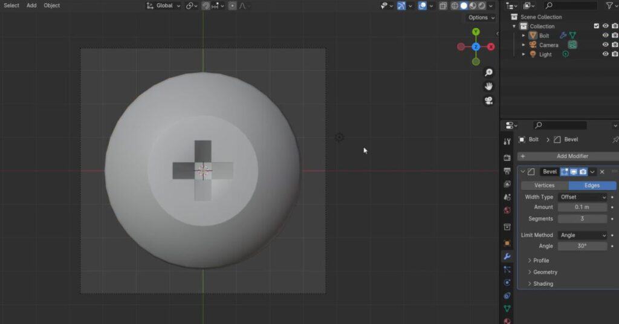Open the Modifiers wrench properties tab

click(x=507, y=256)
